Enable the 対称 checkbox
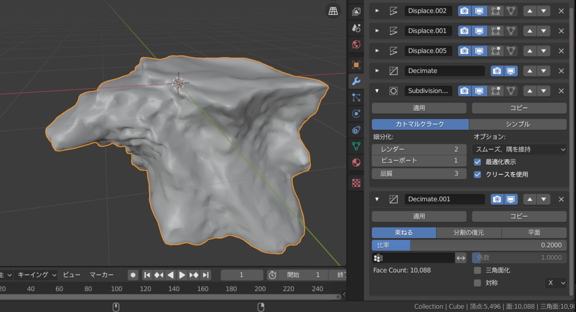 [477, 283]
